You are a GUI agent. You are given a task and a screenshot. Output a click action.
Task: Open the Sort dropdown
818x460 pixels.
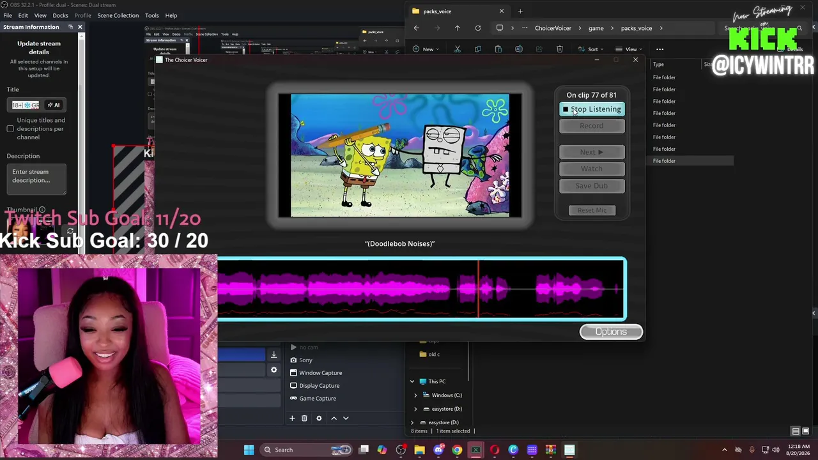[x=590, y=49]
